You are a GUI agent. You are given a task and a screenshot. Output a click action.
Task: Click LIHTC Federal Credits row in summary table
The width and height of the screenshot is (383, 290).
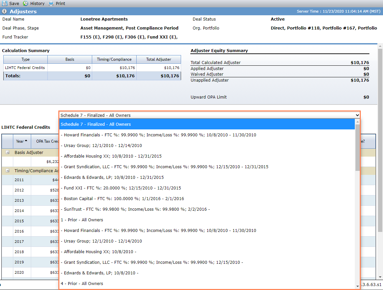point(92,68)
